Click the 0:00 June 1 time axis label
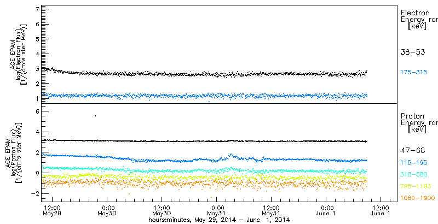Screen dimensions: 438x224 (x=326, y=210)
